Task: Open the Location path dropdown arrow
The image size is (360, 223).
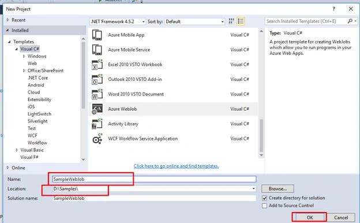Action: pyautogui.click(x=253, y=189)
